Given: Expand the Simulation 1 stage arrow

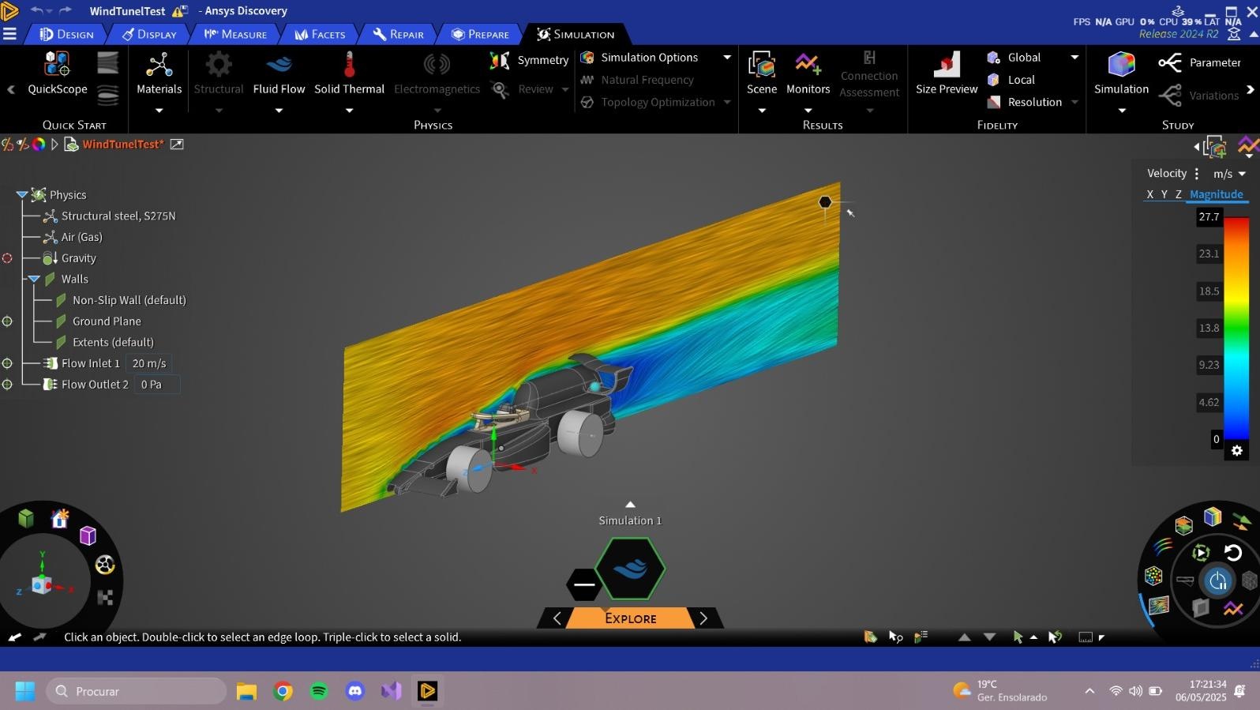Looking at the screenshot, I should (x=630, y=504).
